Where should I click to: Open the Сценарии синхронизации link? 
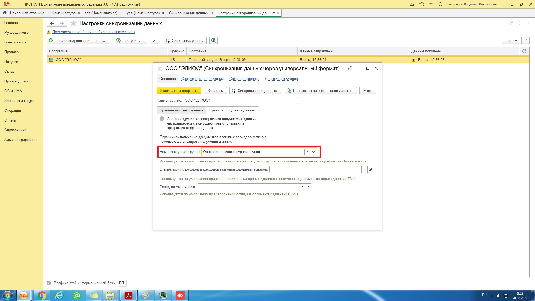203,79
